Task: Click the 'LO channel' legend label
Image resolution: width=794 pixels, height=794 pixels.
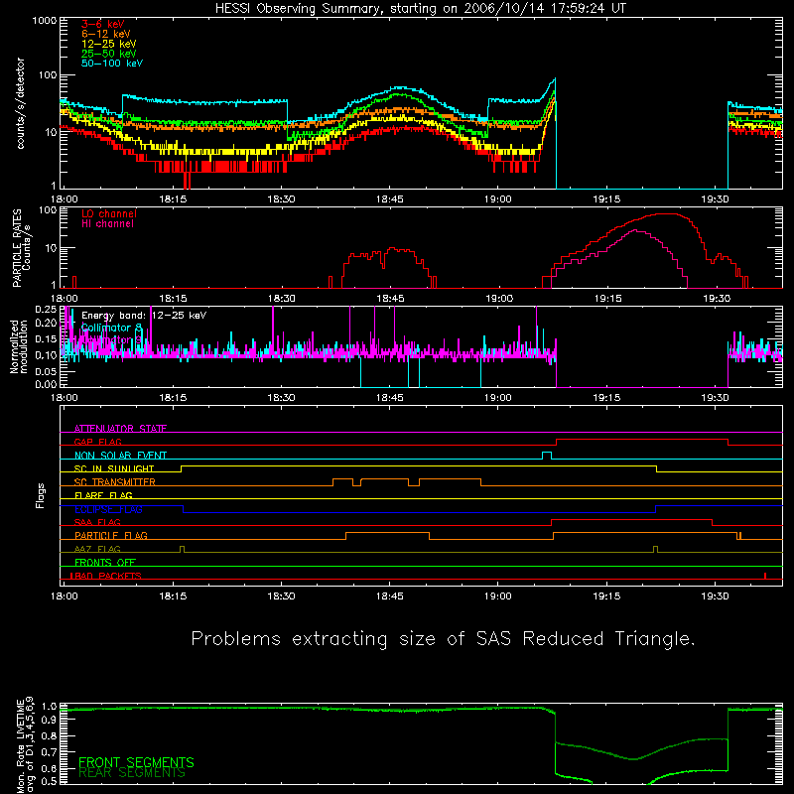Action: click(109, 213)
